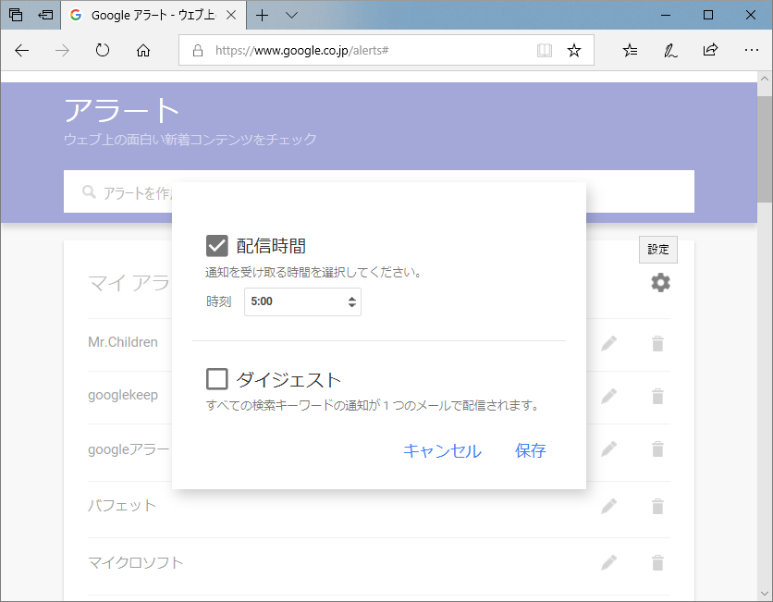Click the page scrollbar down arrow
The image size is (773, 602).
pos(765,593)
